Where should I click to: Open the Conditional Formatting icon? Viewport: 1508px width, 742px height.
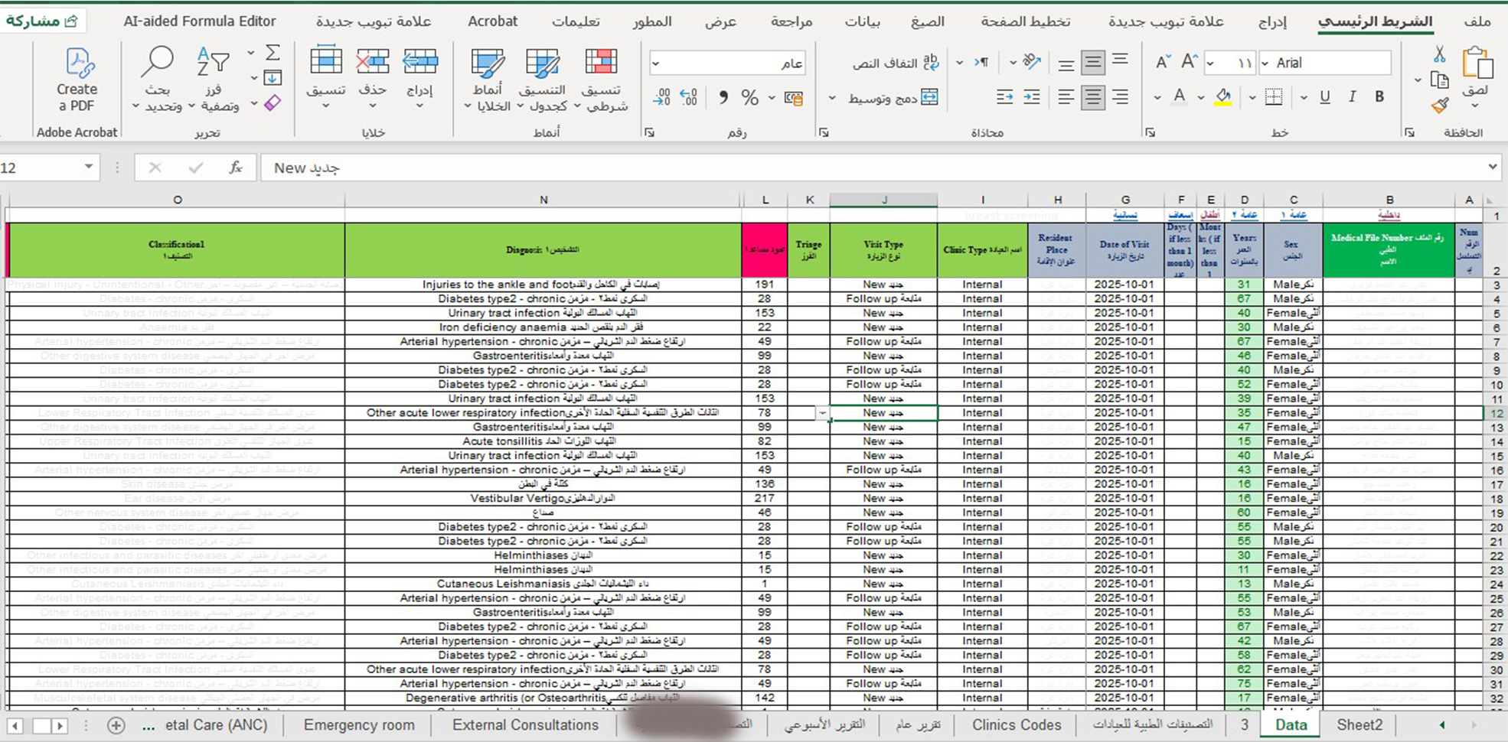coord(601,63)
